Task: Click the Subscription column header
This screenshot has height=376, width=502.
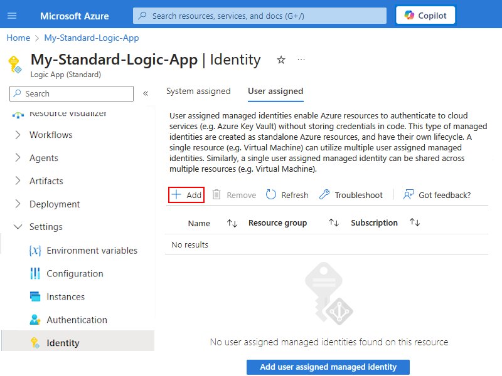Action: [x=374, y=222]
